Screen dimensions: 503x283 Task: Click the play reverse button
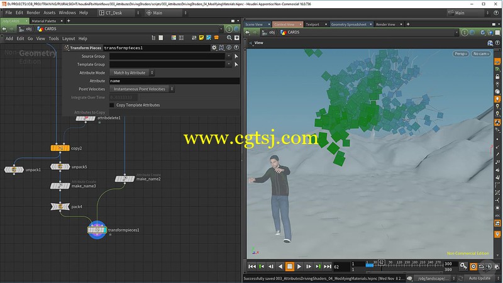tap(280, 266)
